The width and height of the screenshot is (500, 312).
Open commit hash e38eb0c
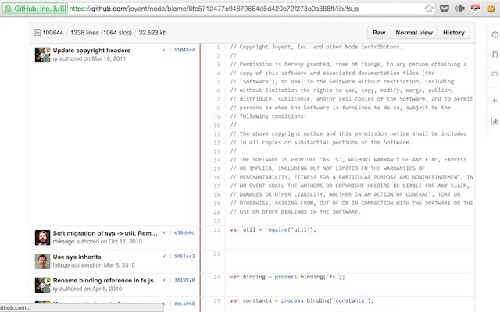click(184, 232)
